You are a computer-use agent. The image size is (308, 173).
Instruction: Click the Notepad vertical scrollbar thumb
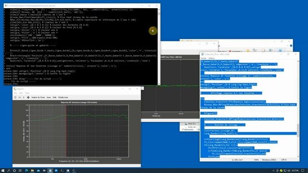tap(298, 130)
